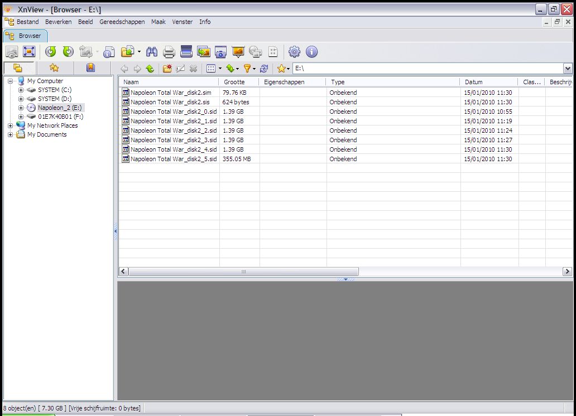The width and height of the screenshot is (576, 416).
Task: Open the sort order dropdown arrow
Action: pos(237,69)
